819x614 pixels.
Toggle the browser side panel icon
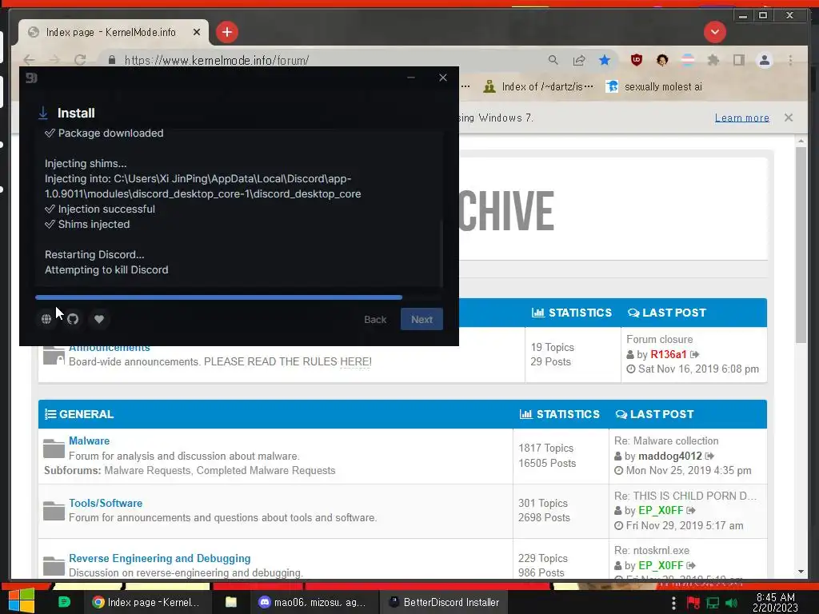coord(738,60)
